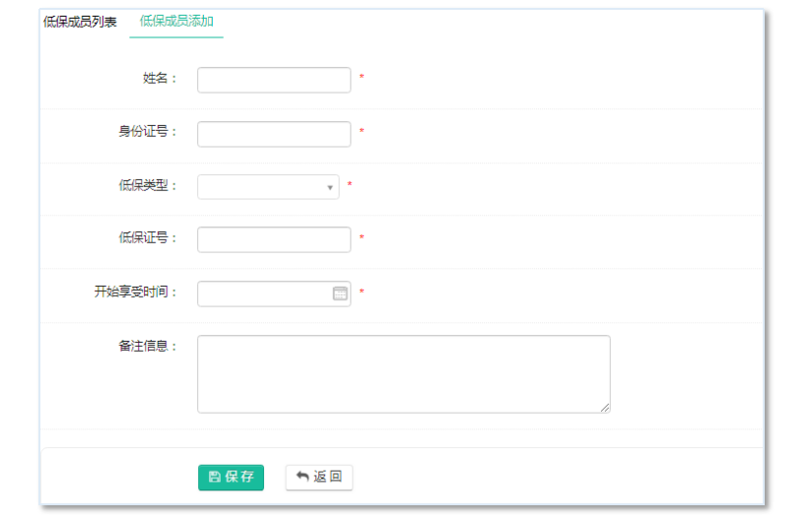This screenshot has height=523, width=812.
Task: Click the 低保类型 dropdown arrow
Action: coord(330,187)
